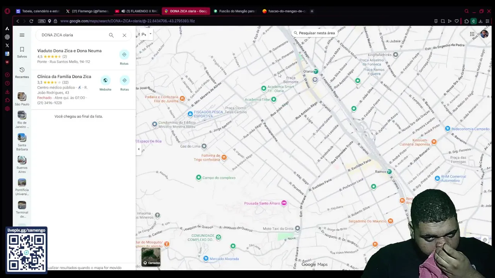Switch to FLAMENGO X RAC YouTube tab
This screenshot has width=495, height=278.
click(x=137, y=11)
